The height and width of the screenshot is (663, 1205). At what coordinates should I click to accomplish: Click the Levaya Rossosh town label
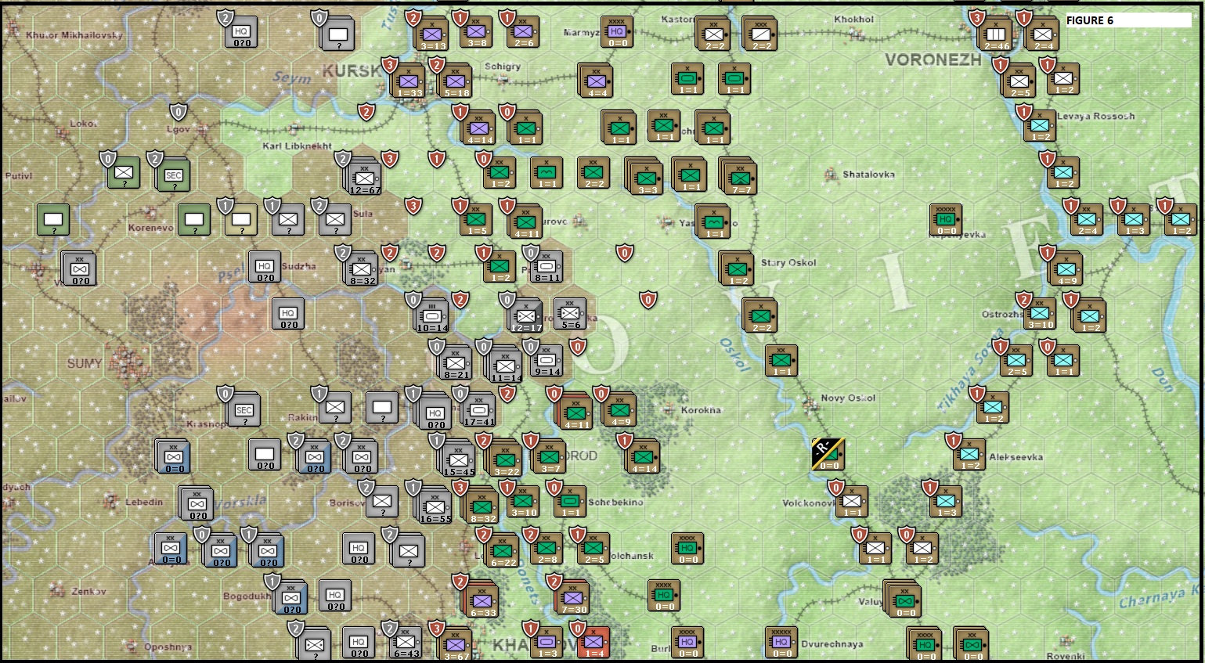click(1095, 117)
